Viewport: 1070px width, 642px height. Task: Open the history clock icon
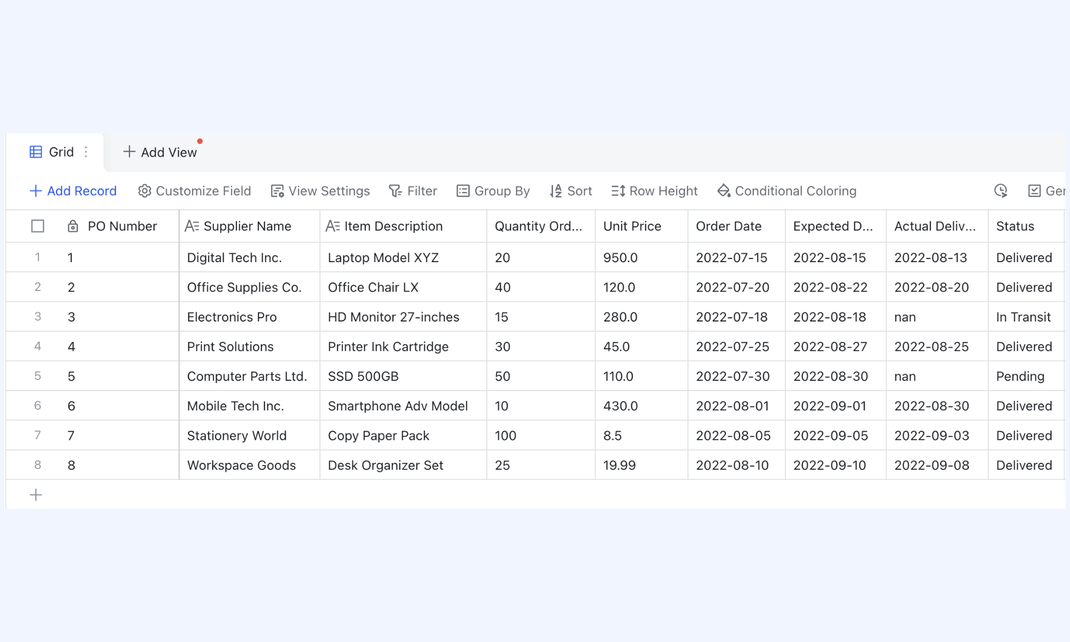pos(1001,191)
